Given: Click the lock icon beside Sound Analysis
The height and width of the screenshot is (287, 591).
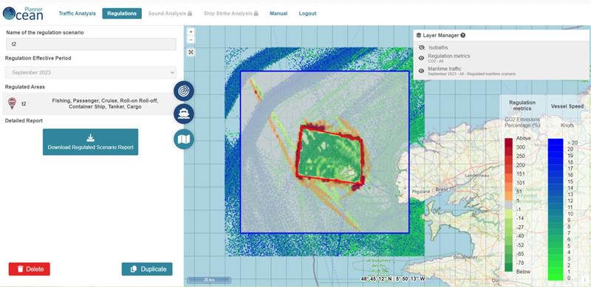Looking at the screenshot, I should [190, 13].
